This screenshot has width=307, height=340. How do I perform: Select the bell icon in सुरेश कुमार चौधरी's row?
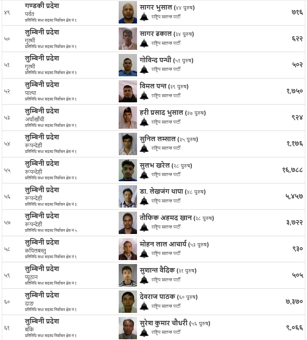point(144,332)
